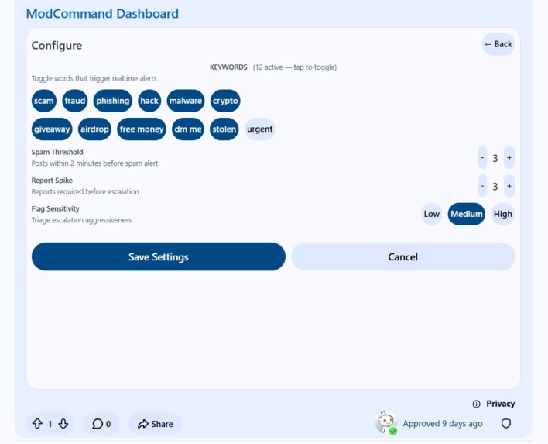Turn off the 'crypto' keyword
Screen dimensions: 548x444
[x=225, y=101]
